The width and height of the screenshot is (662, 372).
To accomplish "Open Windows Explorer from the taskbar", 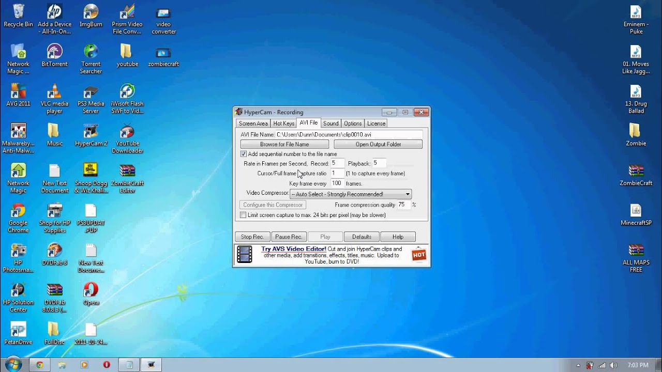I will (x=62, y=365).
